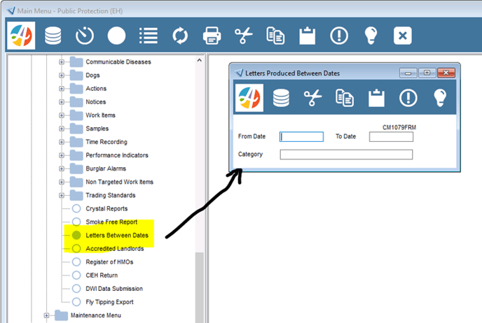Select the Accredited Landlords radio item
Image resolution: width=482 pixels, height=323 pixels.
[76, 248]
